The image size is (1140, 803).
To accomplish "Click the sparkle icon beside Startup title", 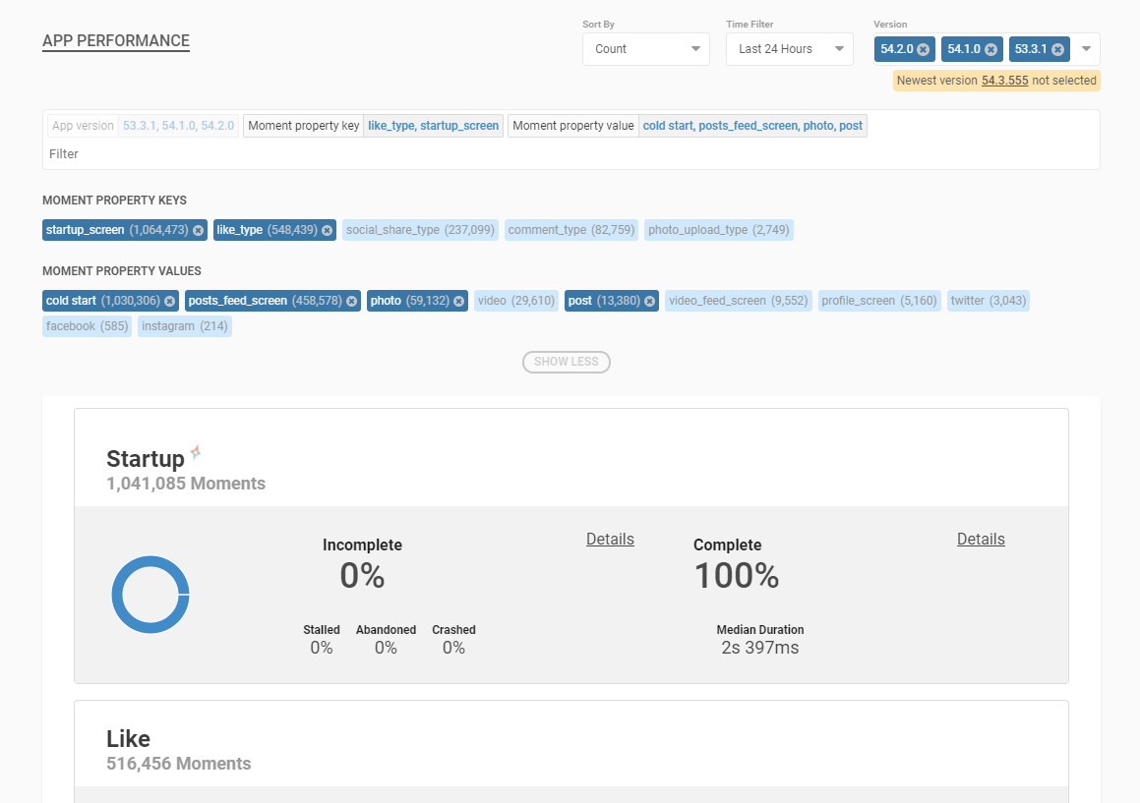I will (x=196, y=453).
